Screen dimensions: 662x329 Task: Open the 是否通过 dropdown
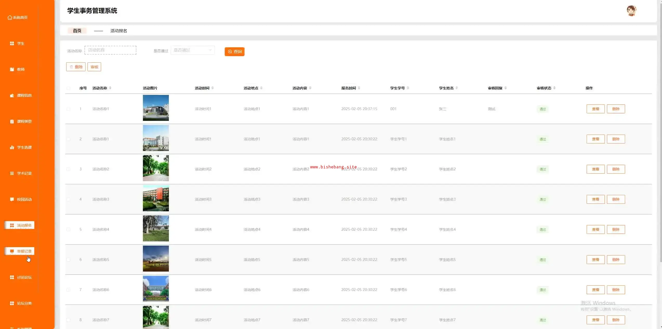(193, 50)
